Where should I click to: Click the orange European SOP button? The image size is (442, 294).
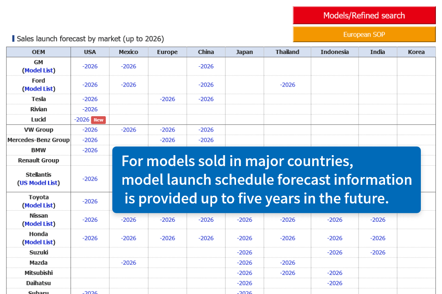coord(364,35)
